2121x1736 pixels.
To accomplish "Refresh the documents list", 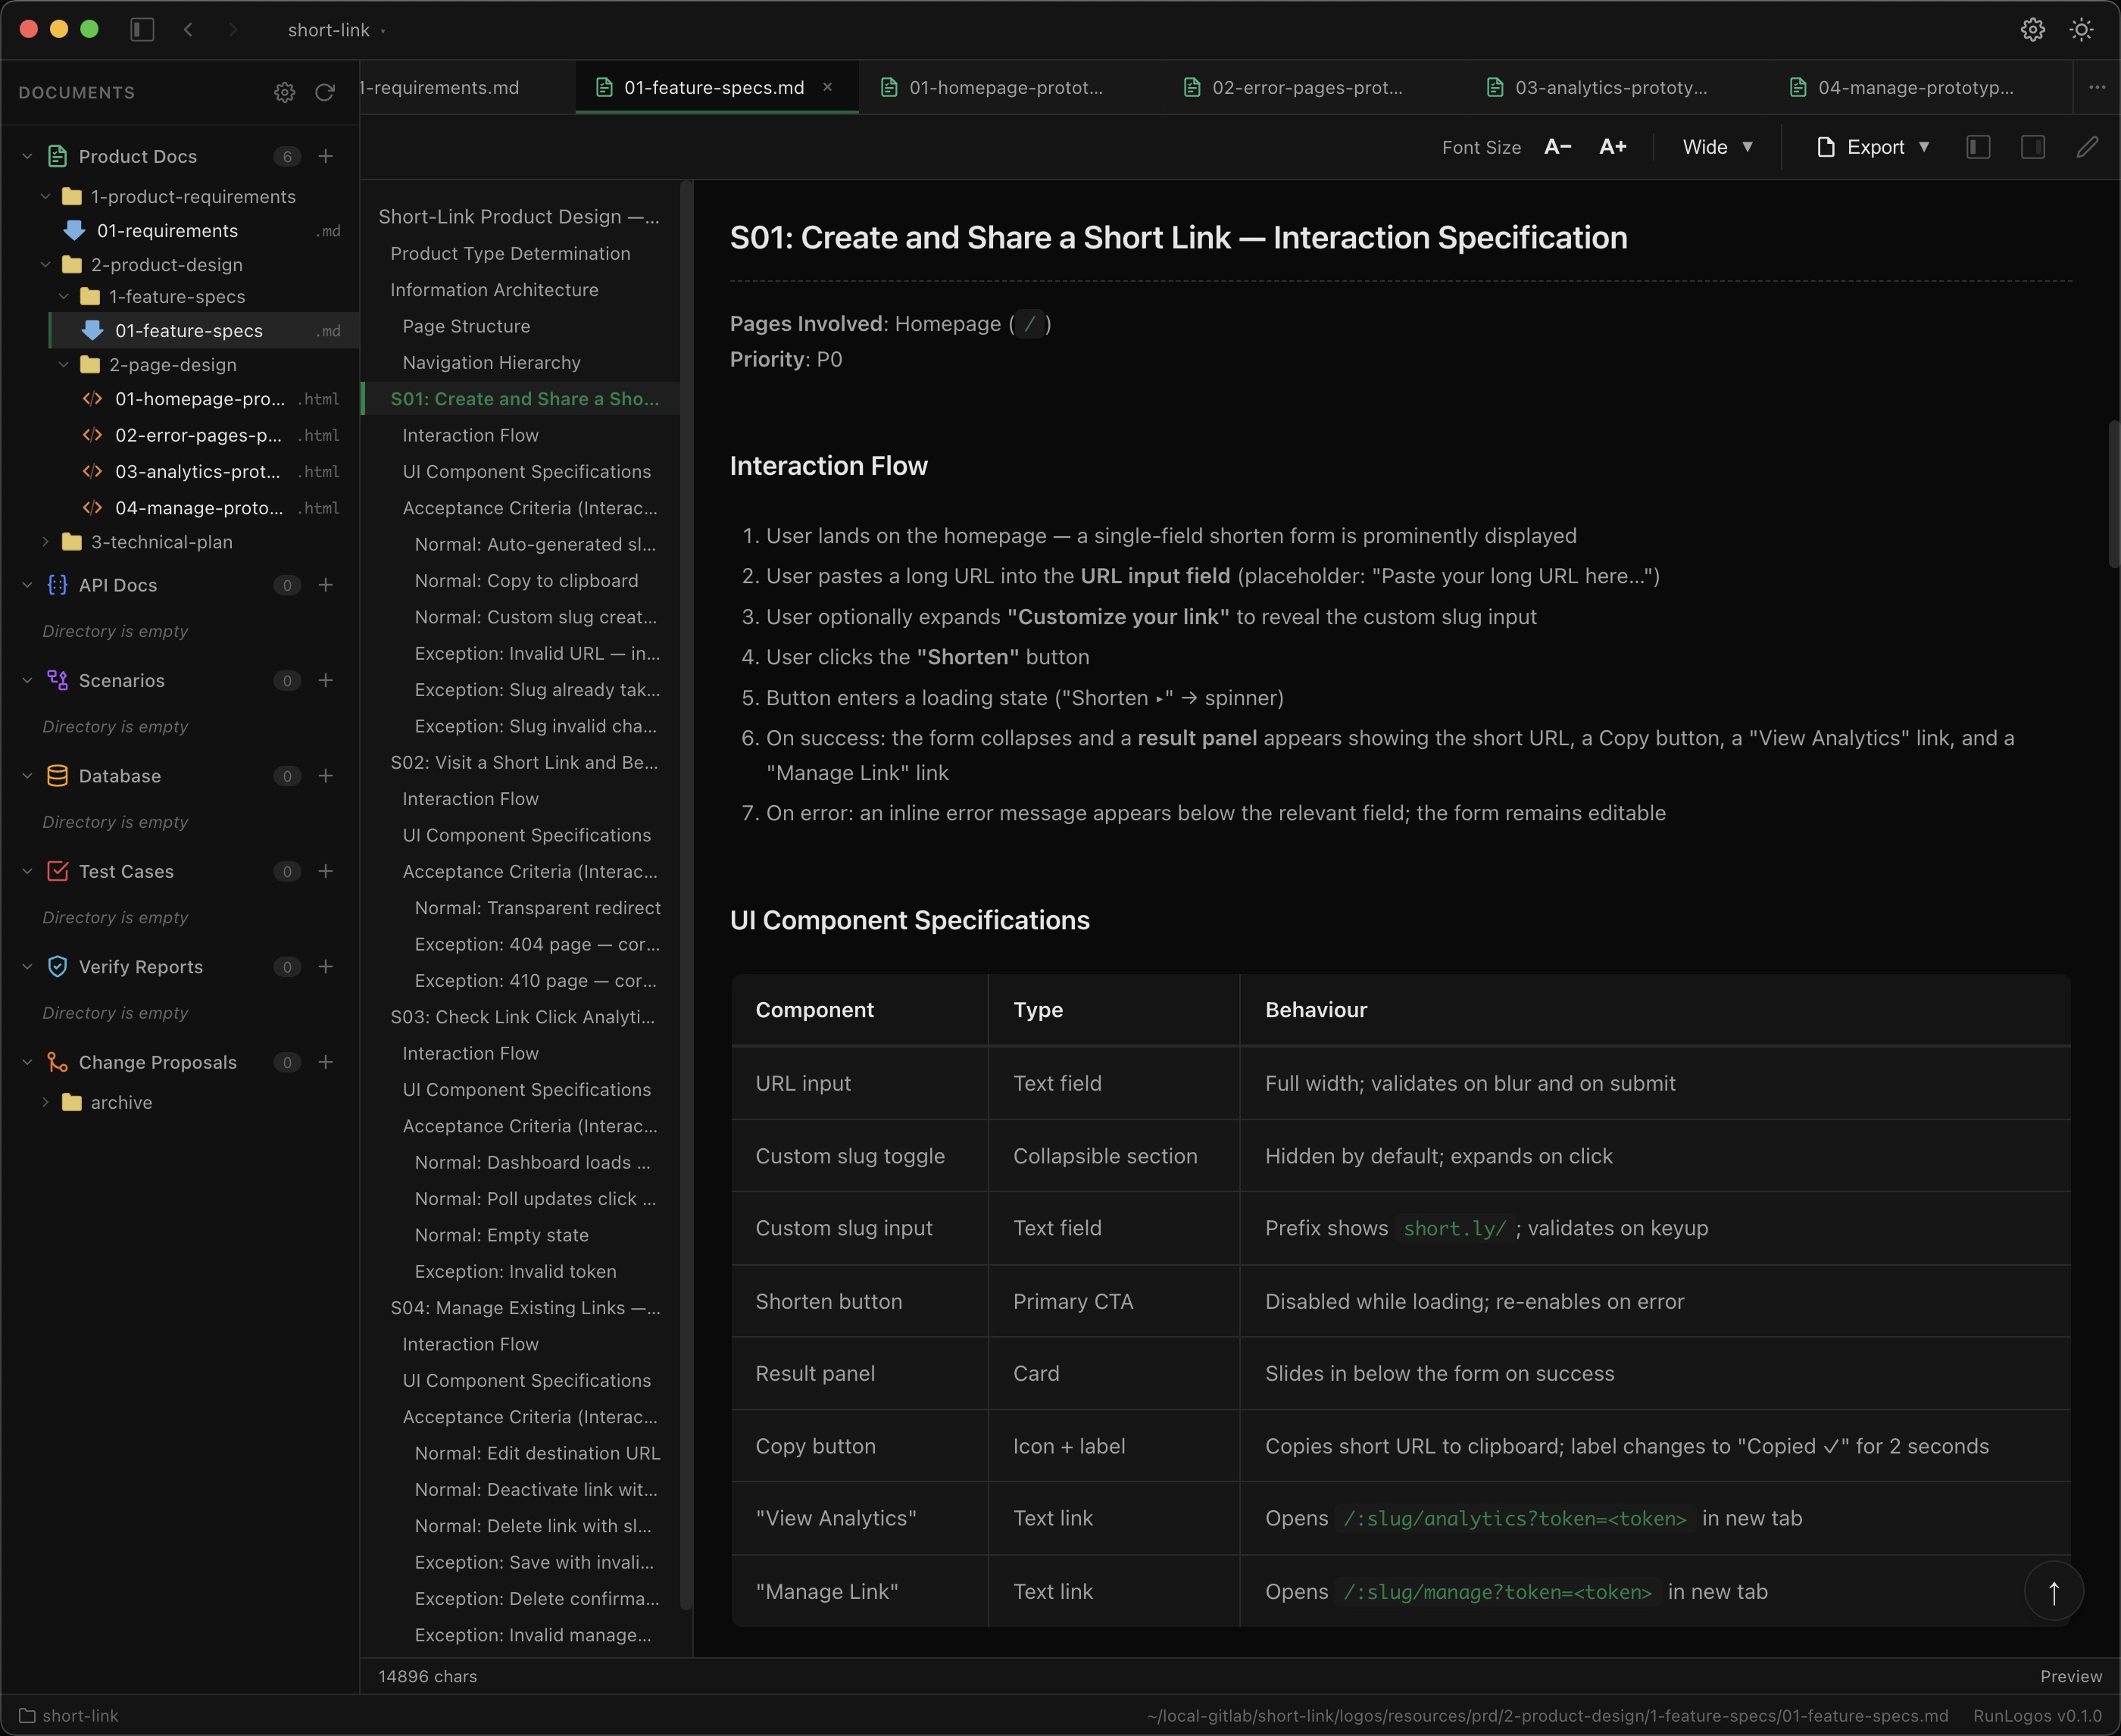I will 324,92.
